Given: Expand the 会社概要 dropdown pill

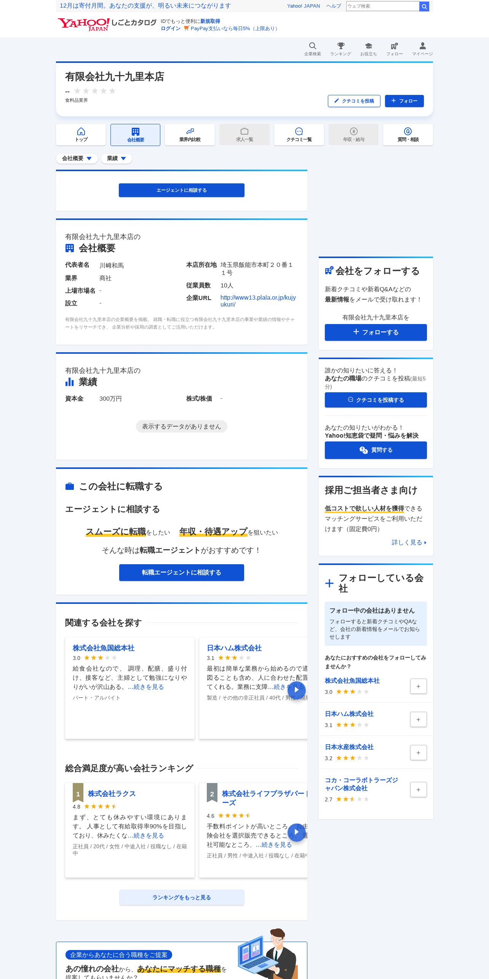Looking at the screenshot, I should tap(77, 159).
